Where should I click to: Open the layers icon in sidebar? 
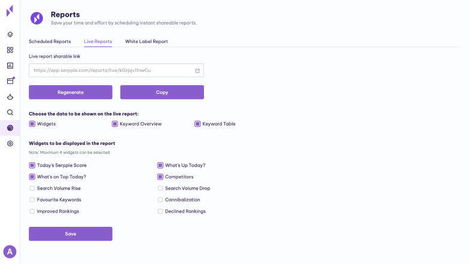click(10, 35)
